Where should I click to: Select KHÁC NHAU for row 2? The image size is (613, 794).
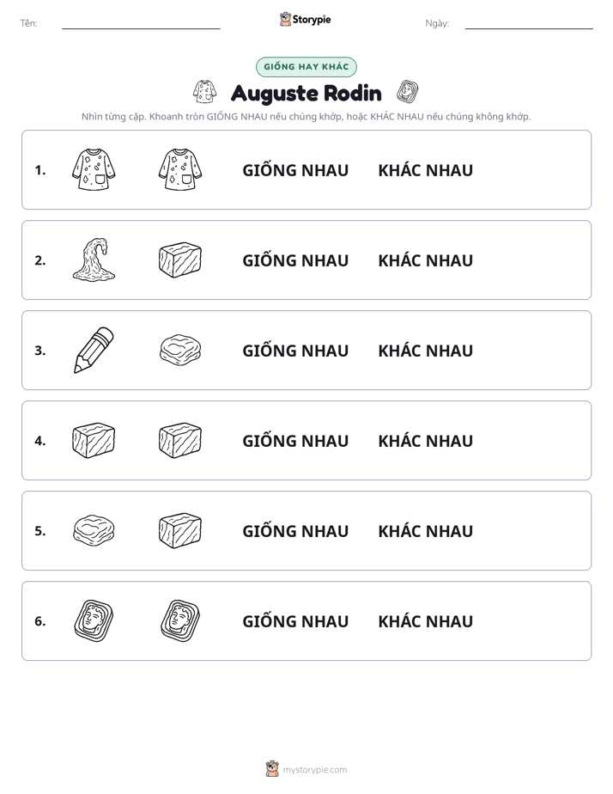click(425, 260)
